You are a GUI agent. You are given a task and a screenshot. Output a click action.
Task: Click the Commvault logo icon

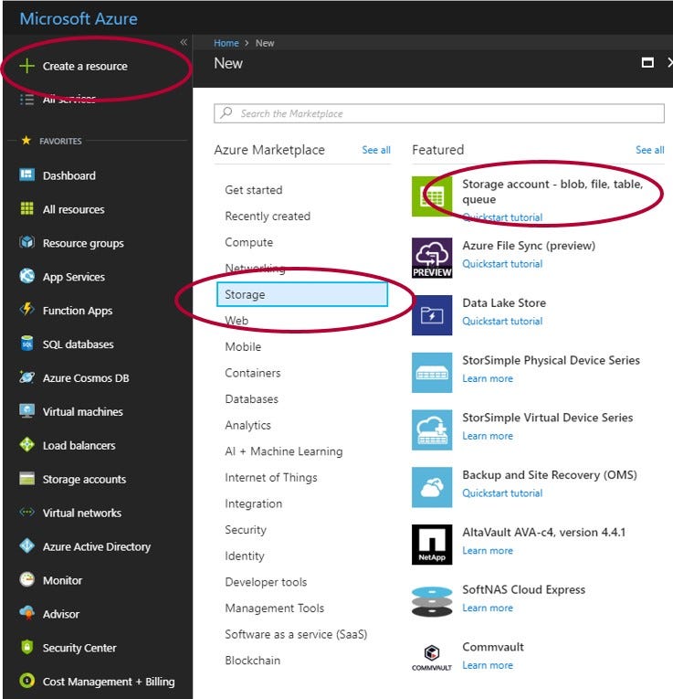tap(432, 658)
